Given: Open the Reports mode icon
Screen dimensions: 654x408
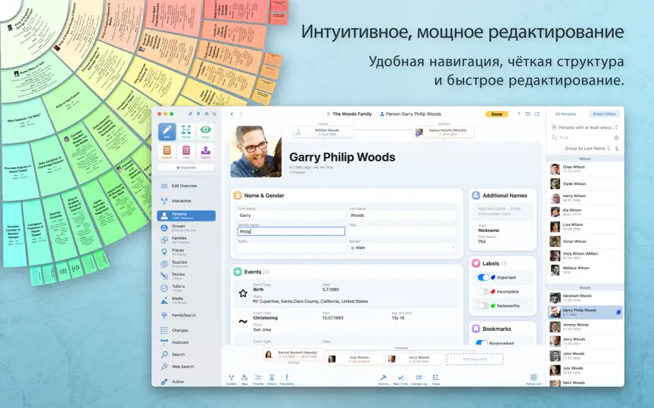Looking at the screenshot, I should coord(167,152).
